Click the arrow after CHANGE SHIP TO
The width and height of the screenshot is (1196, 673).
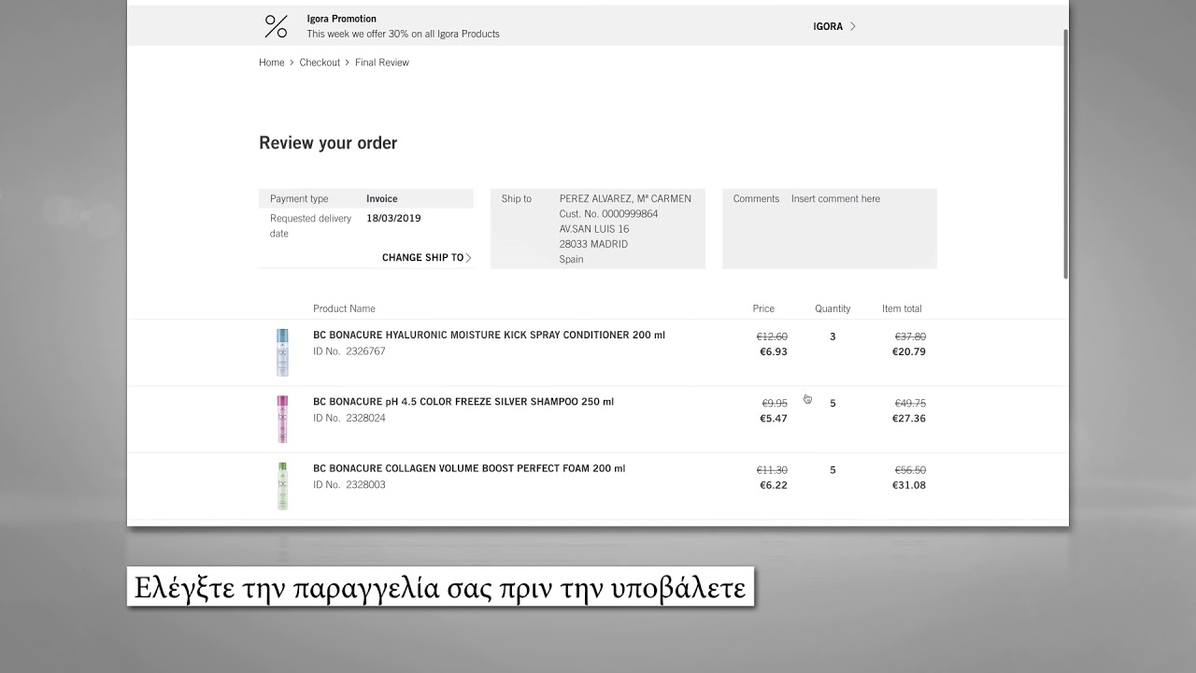[x=468, y=258]
